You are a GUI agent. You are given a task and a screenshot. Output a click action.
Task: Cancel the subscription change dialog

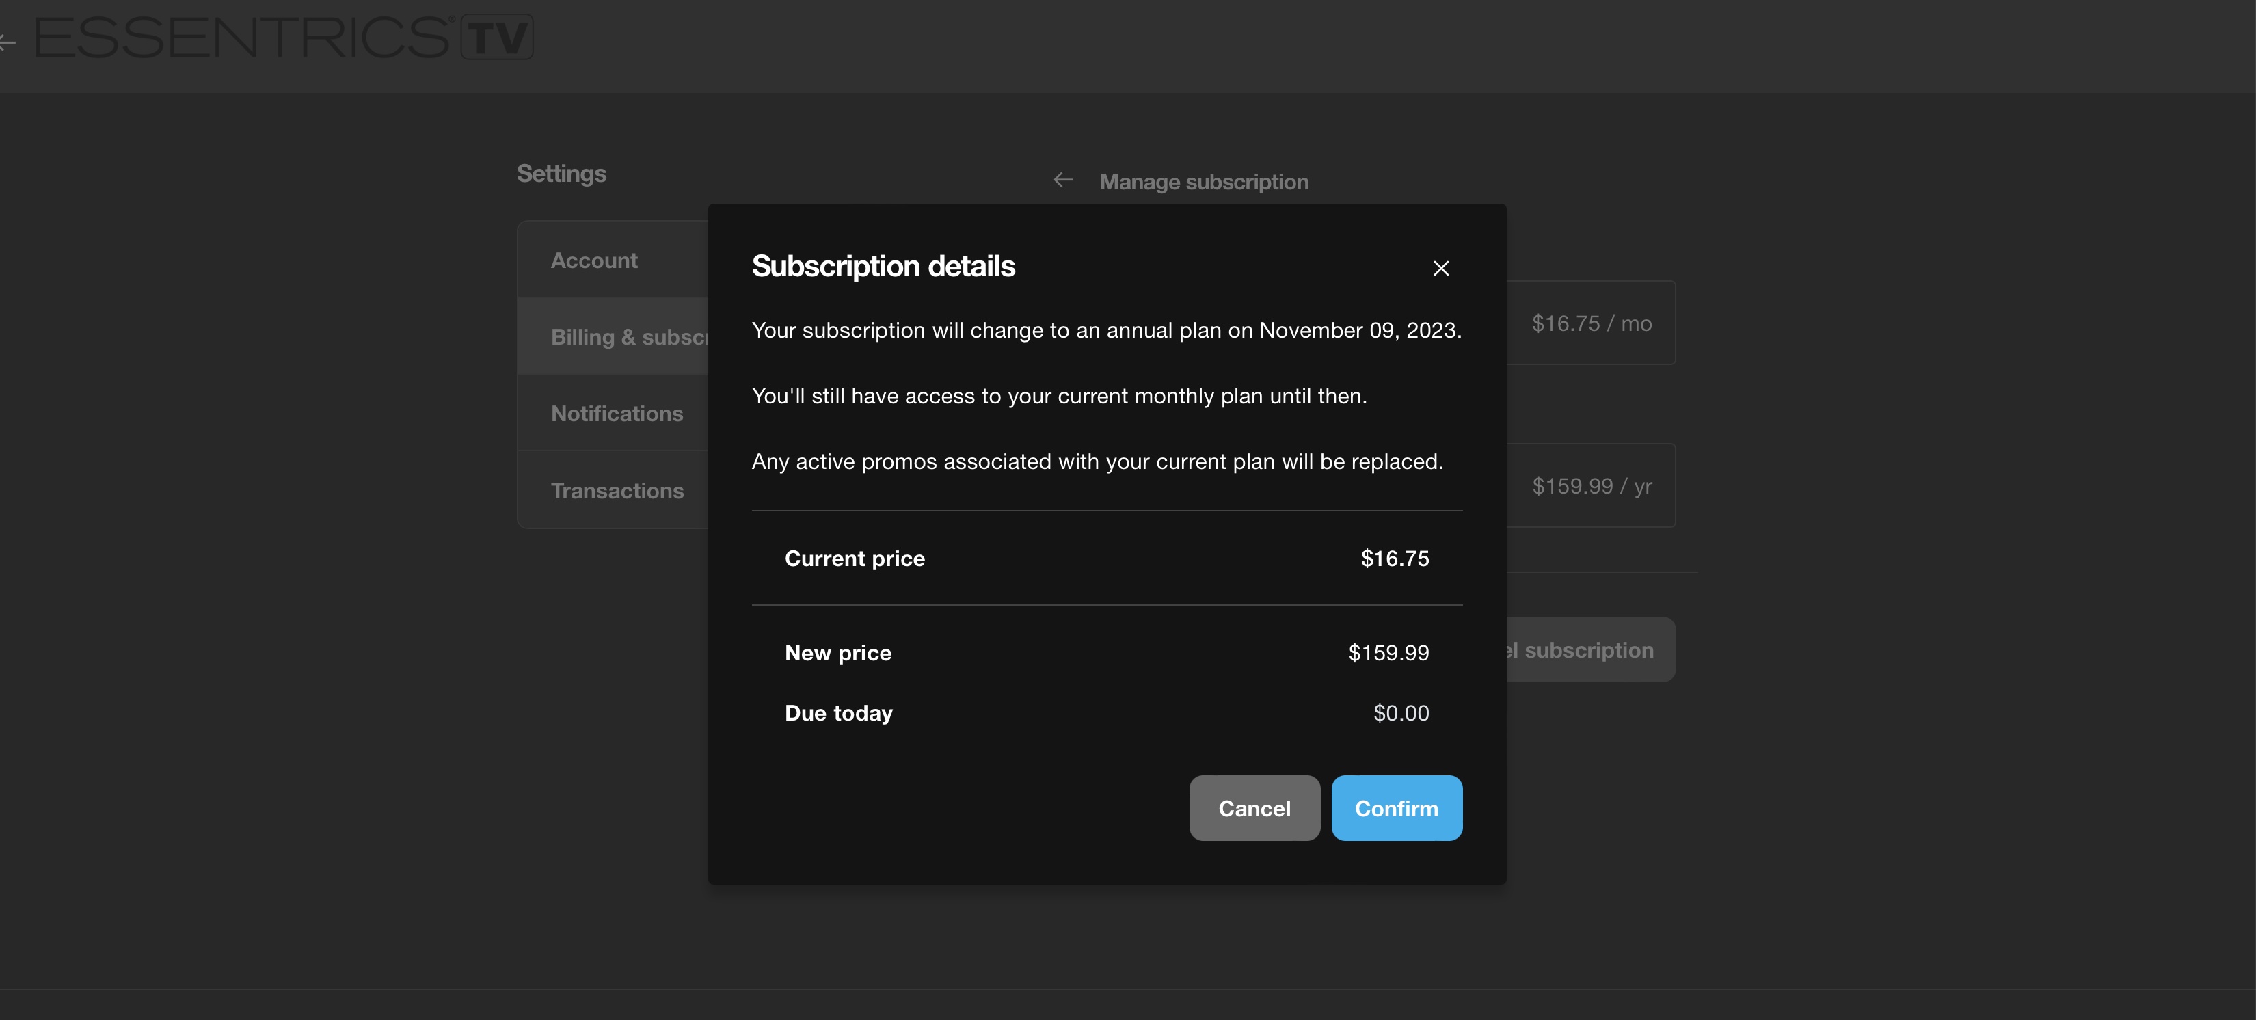1254,808
